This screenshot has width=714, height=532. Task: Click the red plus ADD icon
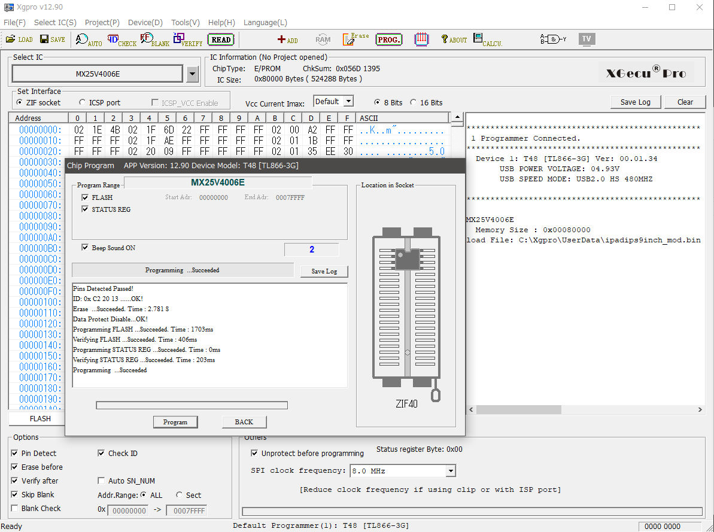[287, 39]
